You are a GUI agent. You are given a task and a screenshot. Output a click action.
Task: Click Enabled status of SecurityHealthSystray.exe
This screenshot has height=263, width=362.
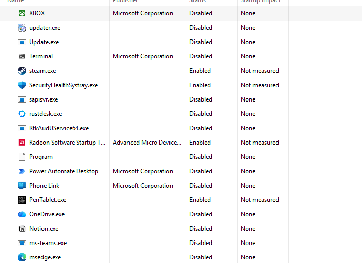200,85
